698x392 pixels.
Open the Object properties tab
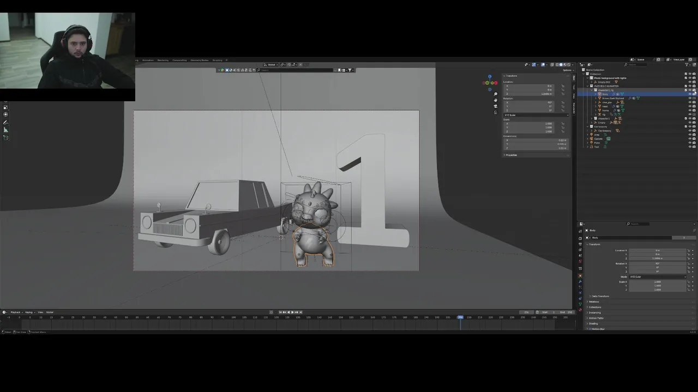click(580, 275)
